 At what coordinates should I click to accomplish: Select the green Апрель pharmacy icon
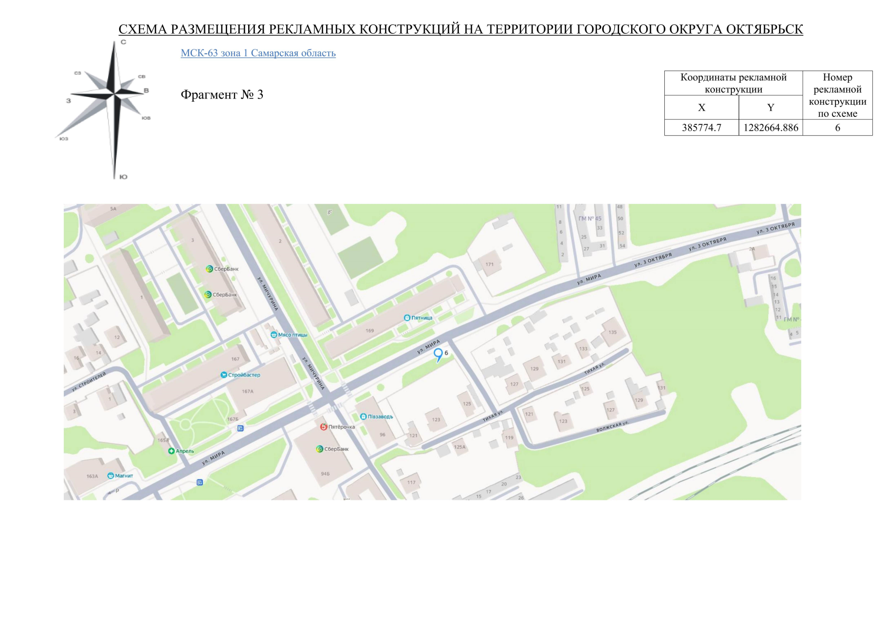171,451
